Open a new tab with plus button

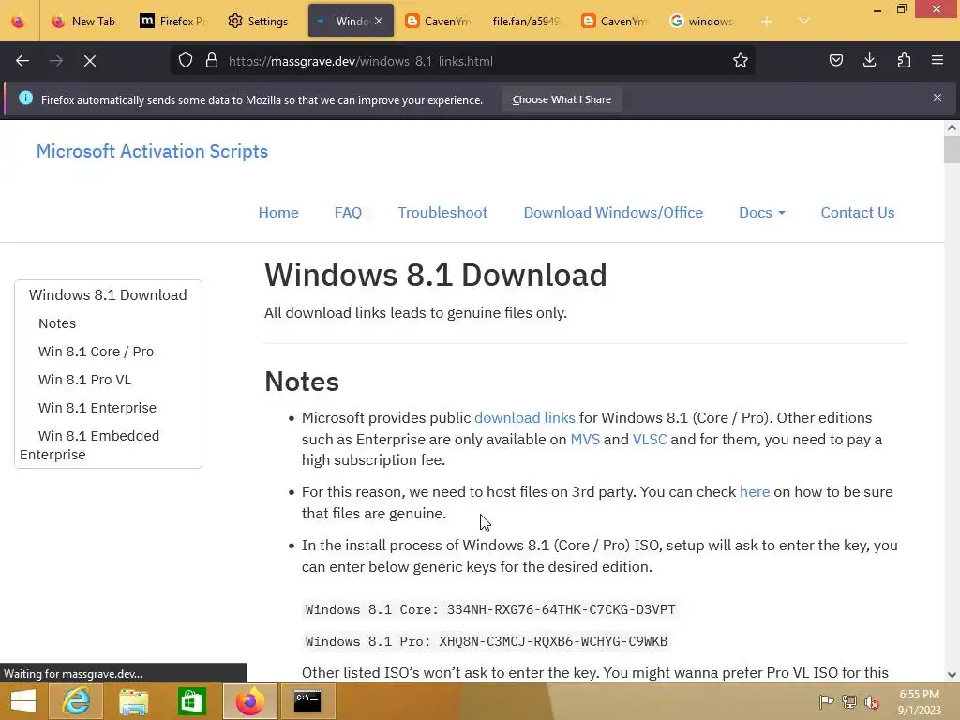[x=766, y=21]
